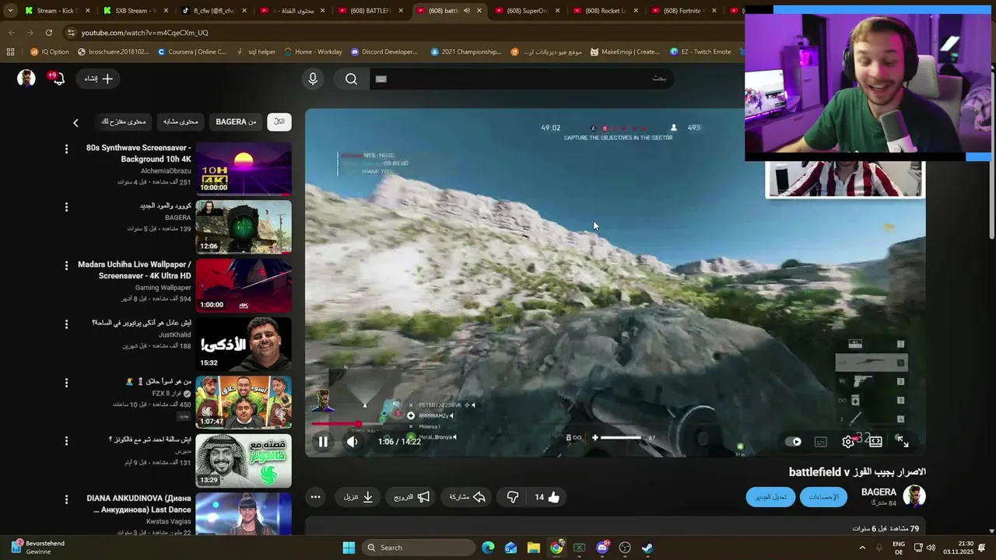The image size is (996, 560).
Task: Click the YouTube search box
Action: point(521,79)
